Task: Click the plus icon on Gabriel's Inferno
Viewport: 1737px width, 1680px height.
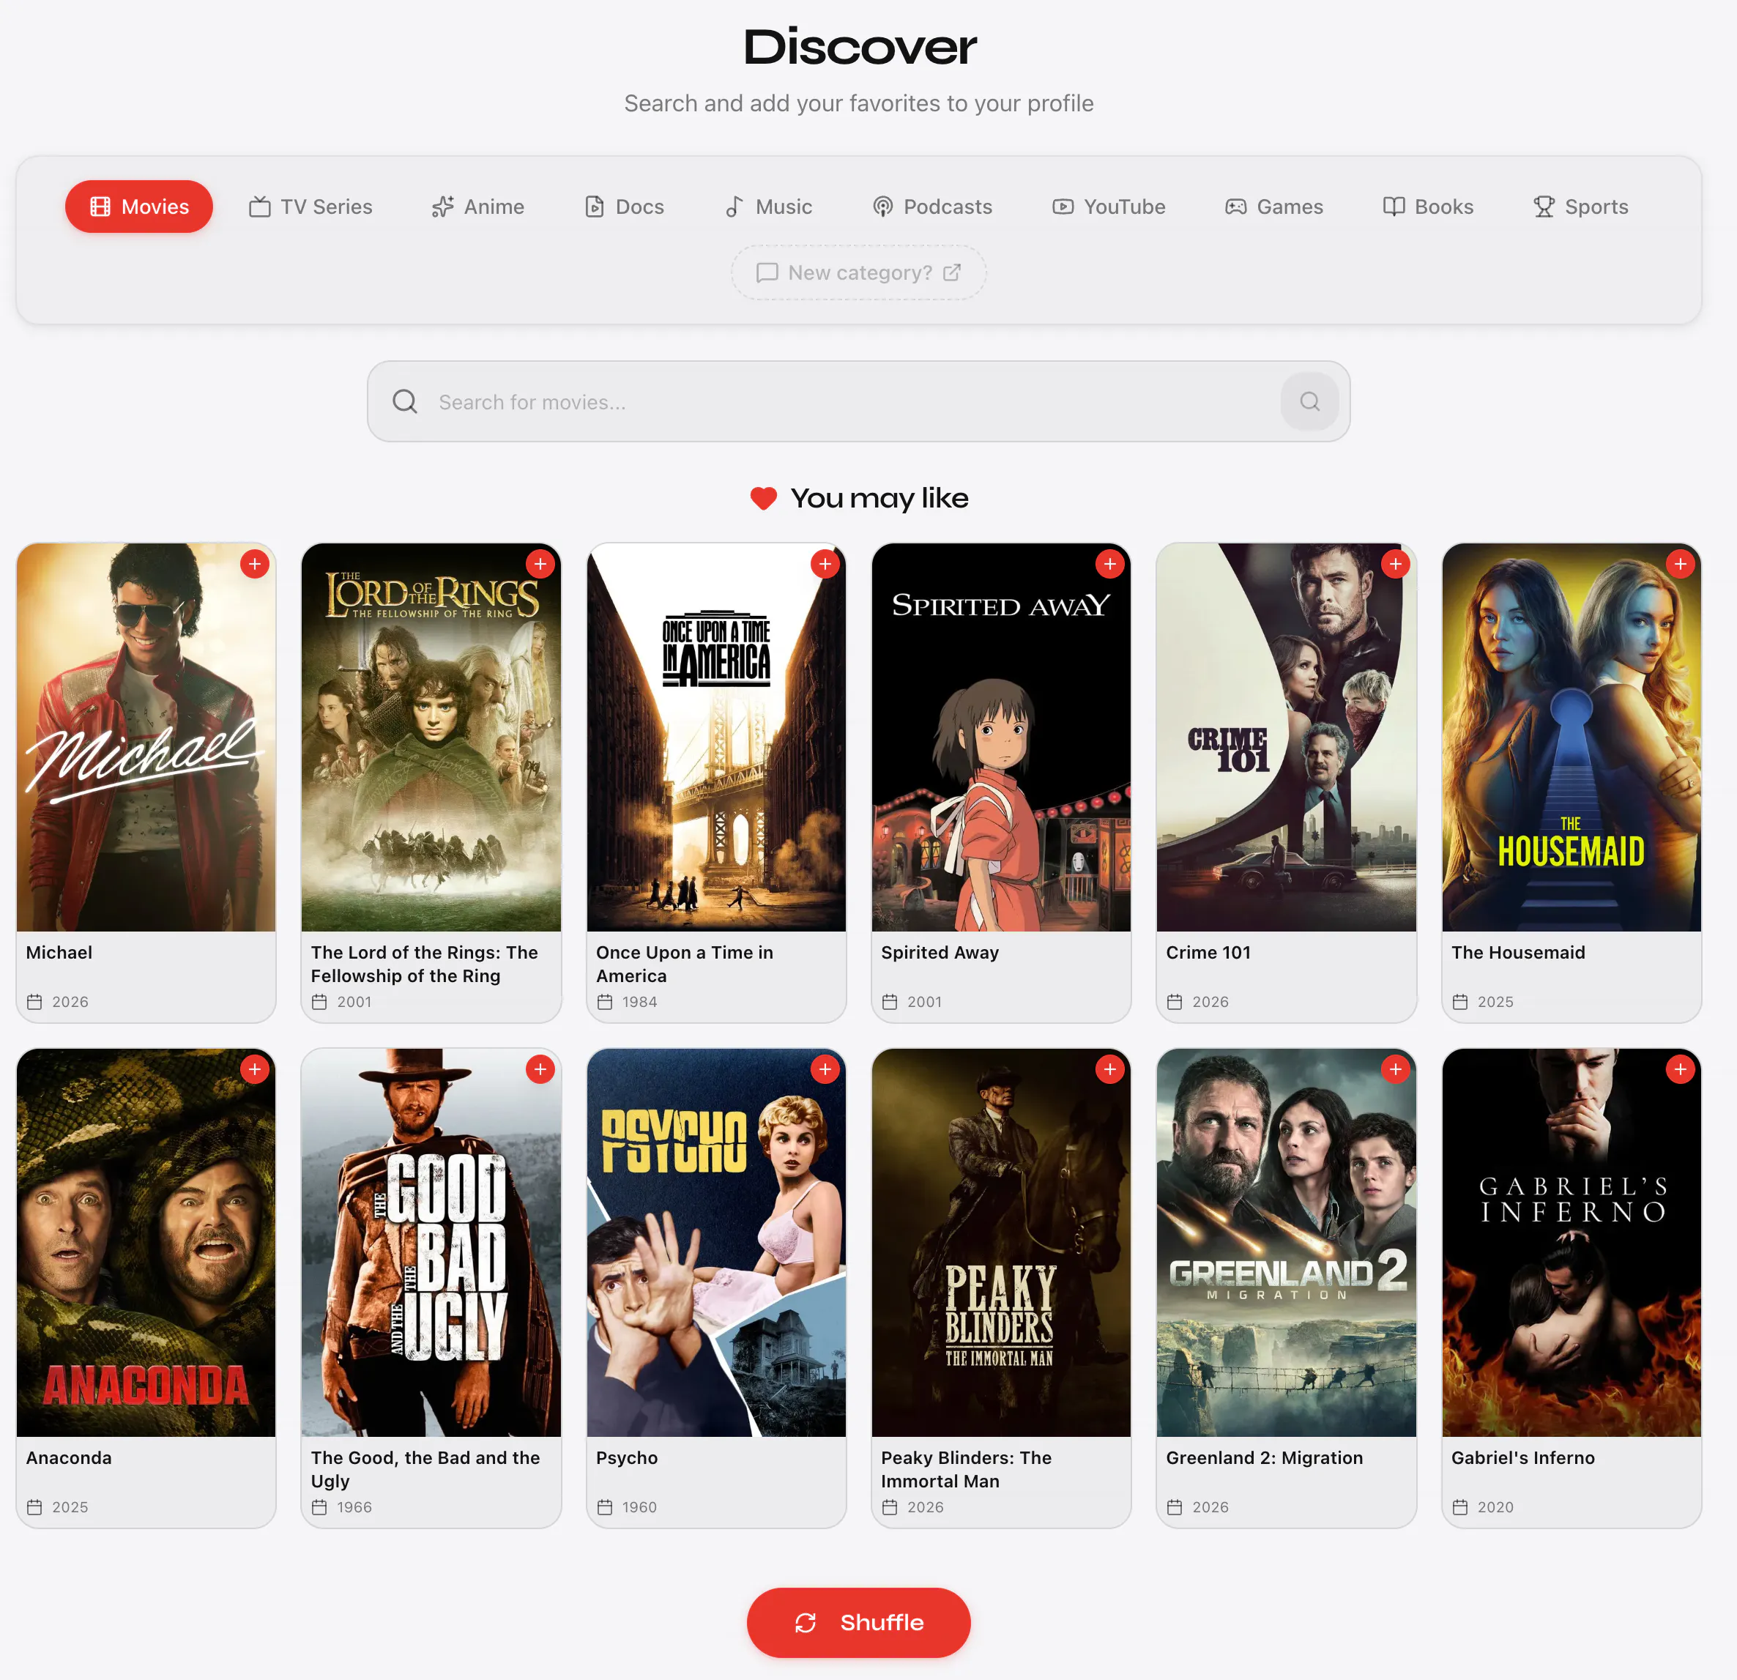Action: (x=1681, y=1069)
